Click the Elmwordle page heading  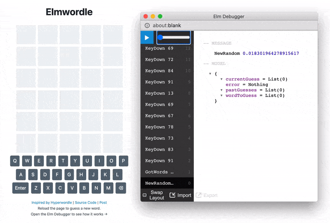[x=69, y=12]
